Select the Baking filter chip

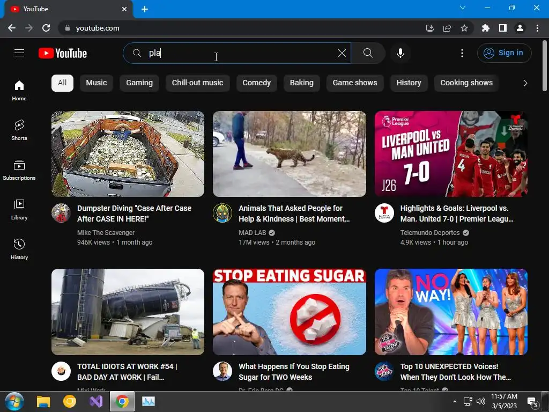click(301, 83)
